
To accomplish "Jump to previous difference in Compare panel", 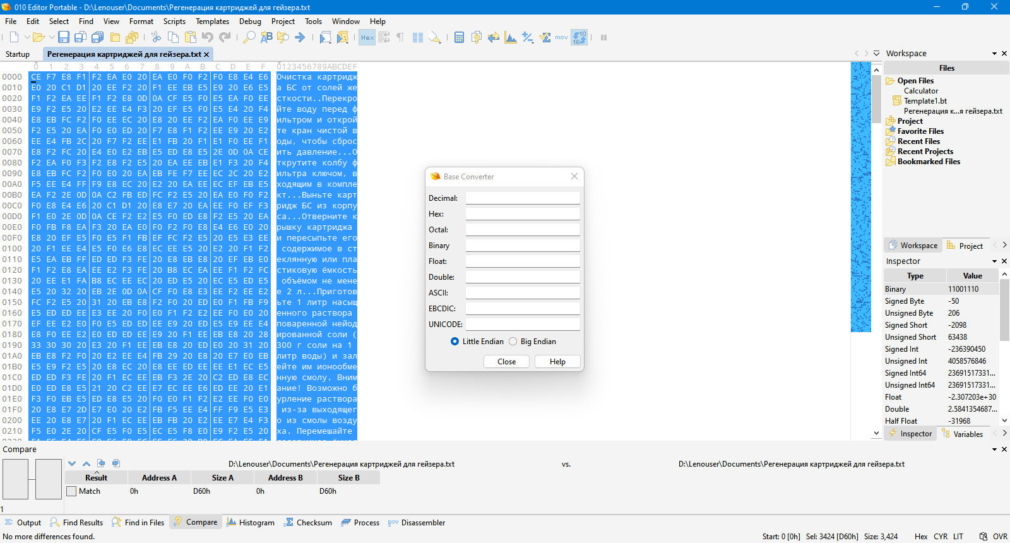I will coord(86,463).
